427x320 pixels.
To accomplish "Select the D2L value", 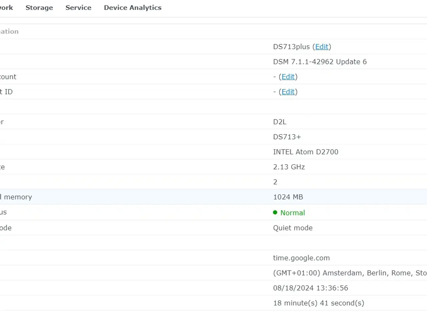I will pyautogui.click(x=280, y=122).
